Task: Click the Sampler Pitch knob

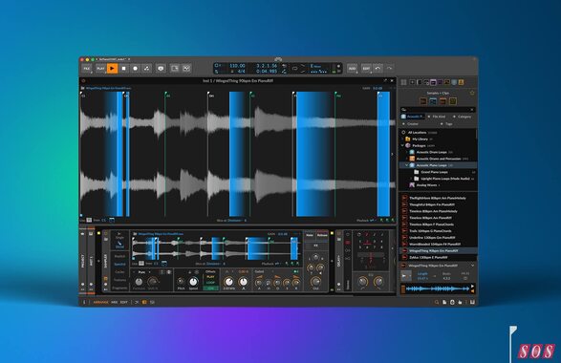Action: (x=181, y=282)
